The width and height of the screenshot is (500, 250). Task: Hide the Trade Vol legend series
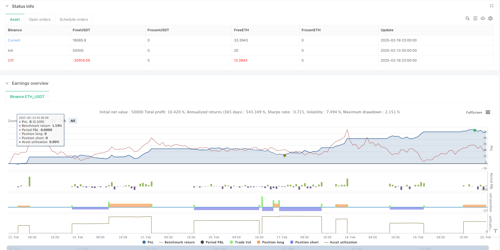(240, 242)
